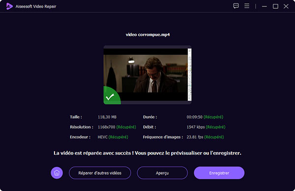Click the size value '118,30 MB'
The height and width of the screenshot is (191, 295).
pyautogui.click(x=107, y=117)
